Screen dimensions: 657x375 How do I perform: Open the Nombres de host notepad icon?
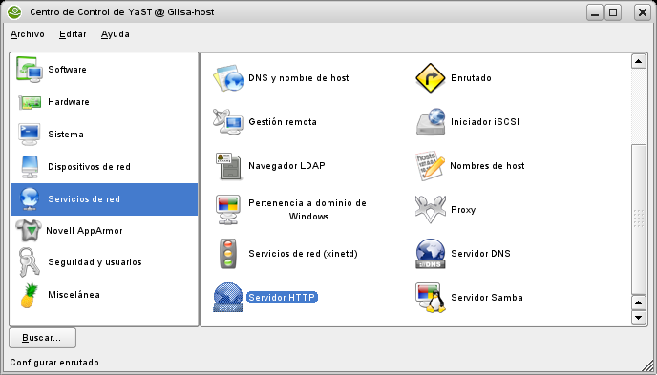point(430,166)
